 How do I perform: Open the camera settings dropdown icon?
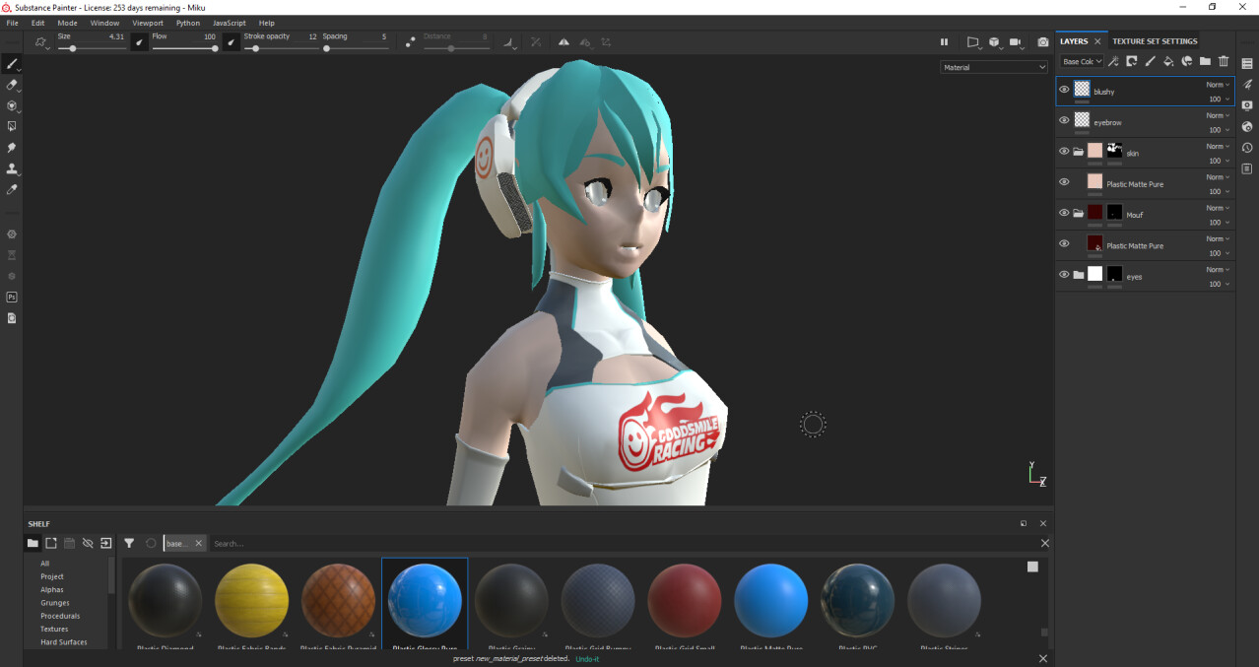[x=1019, y=42]
